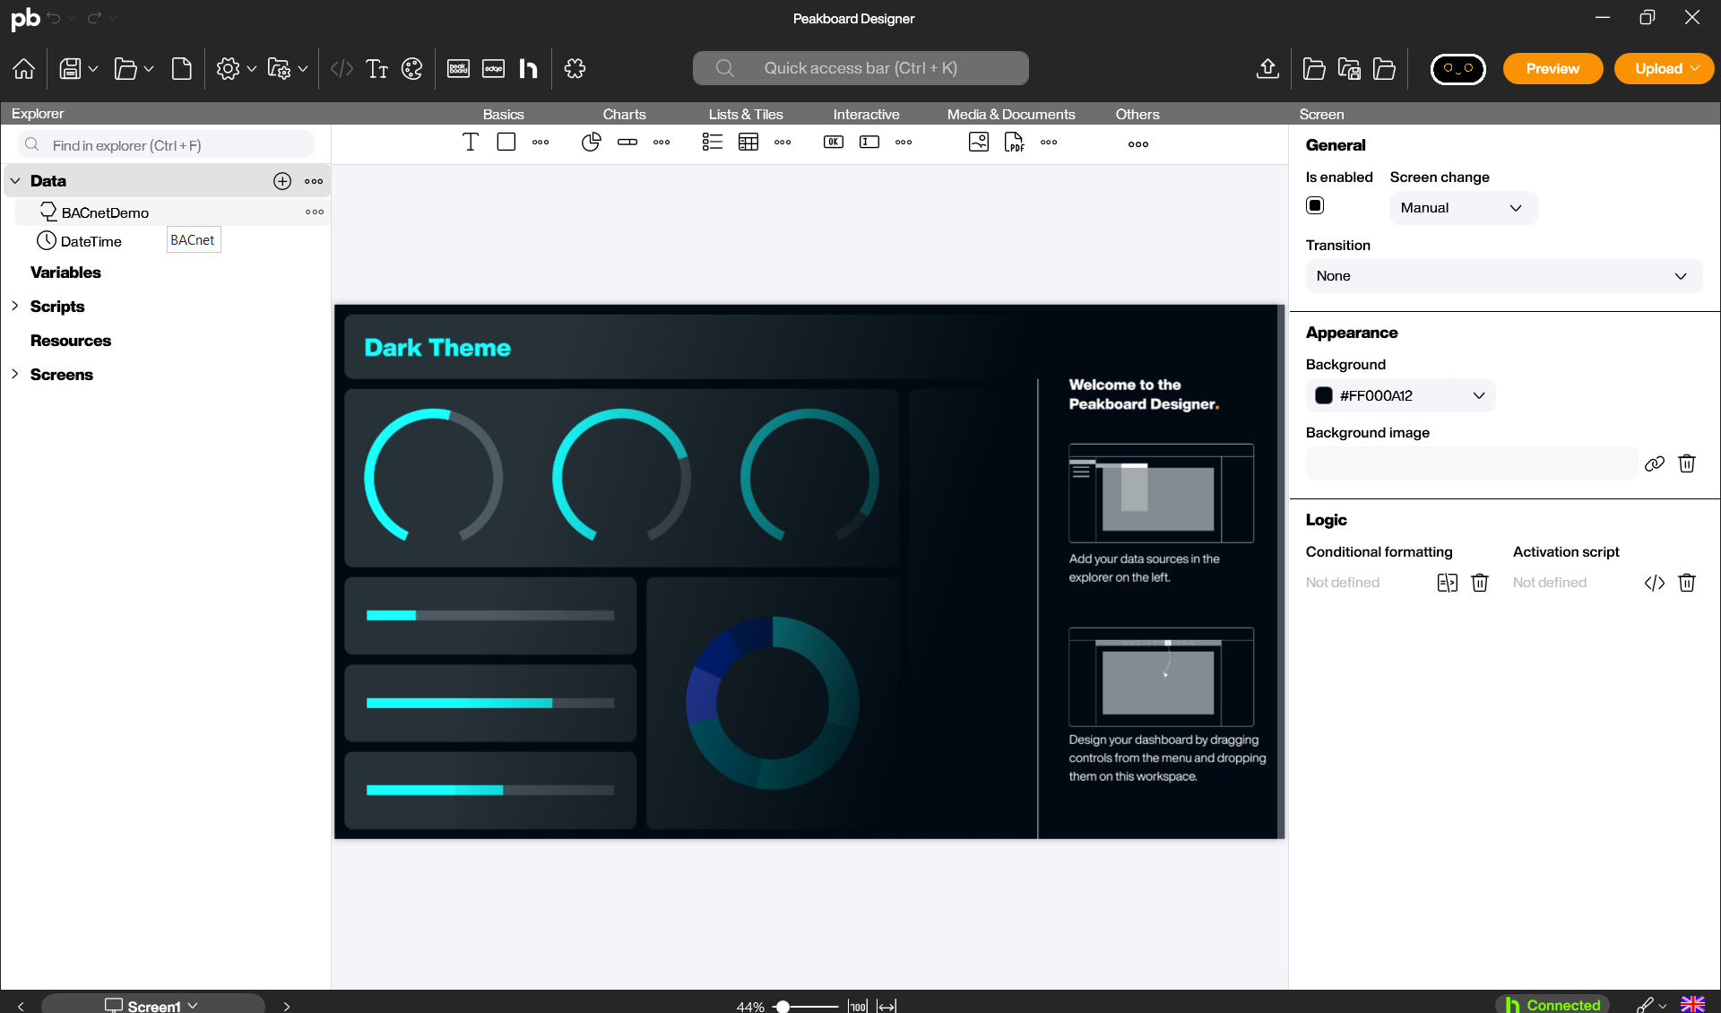Expand the Screens tree node
Viewport: 1721px width, 1013px height.
pyautogui.click(x=15, y=375)
